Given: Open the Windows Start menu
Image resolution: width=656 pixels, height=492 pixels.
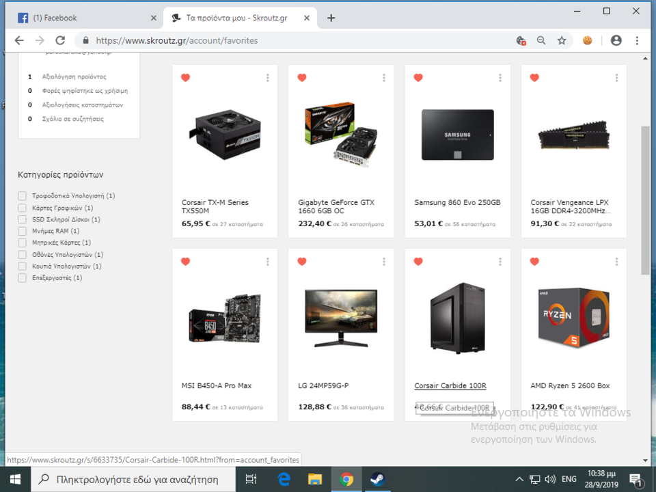Looking at the screenshot, I should (15, 480).
